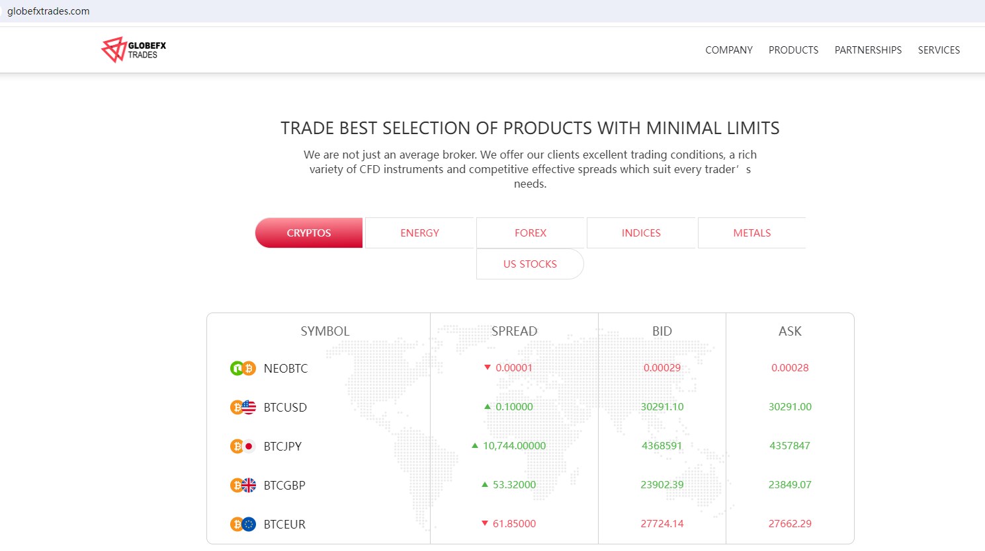
Task: Open the PRODUCTS navigation menu
Action: 793,50
